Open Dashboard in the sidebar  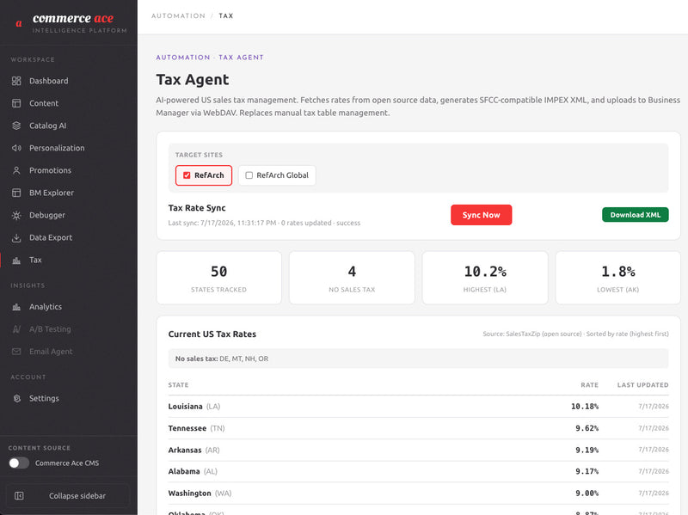click(x=69, y=81)
